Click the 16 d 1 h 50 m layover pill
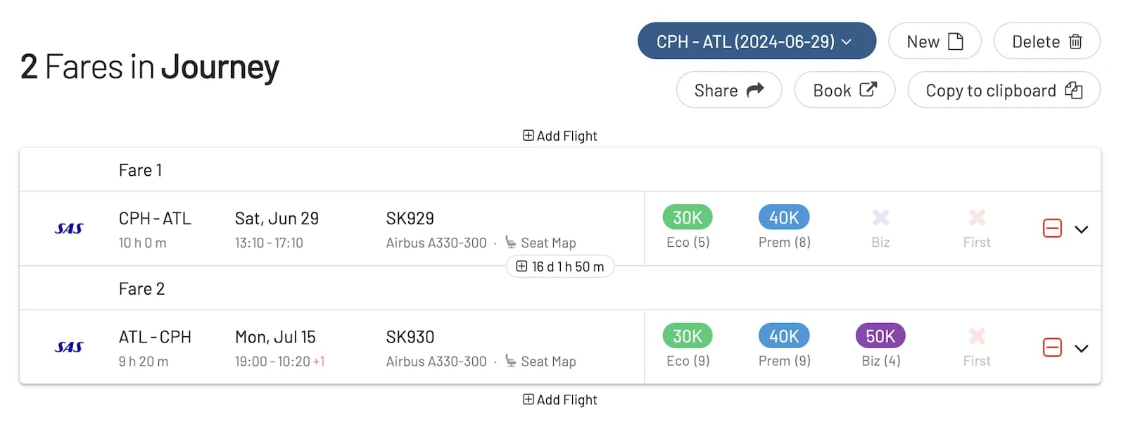The width and height of the screenshot is (1126, 422). pyautogui.click(x=560, y=267)
